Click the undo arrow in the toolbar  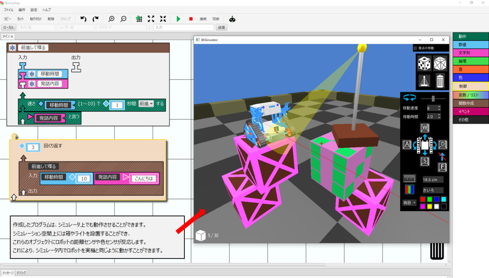click(x=84, y=19)
